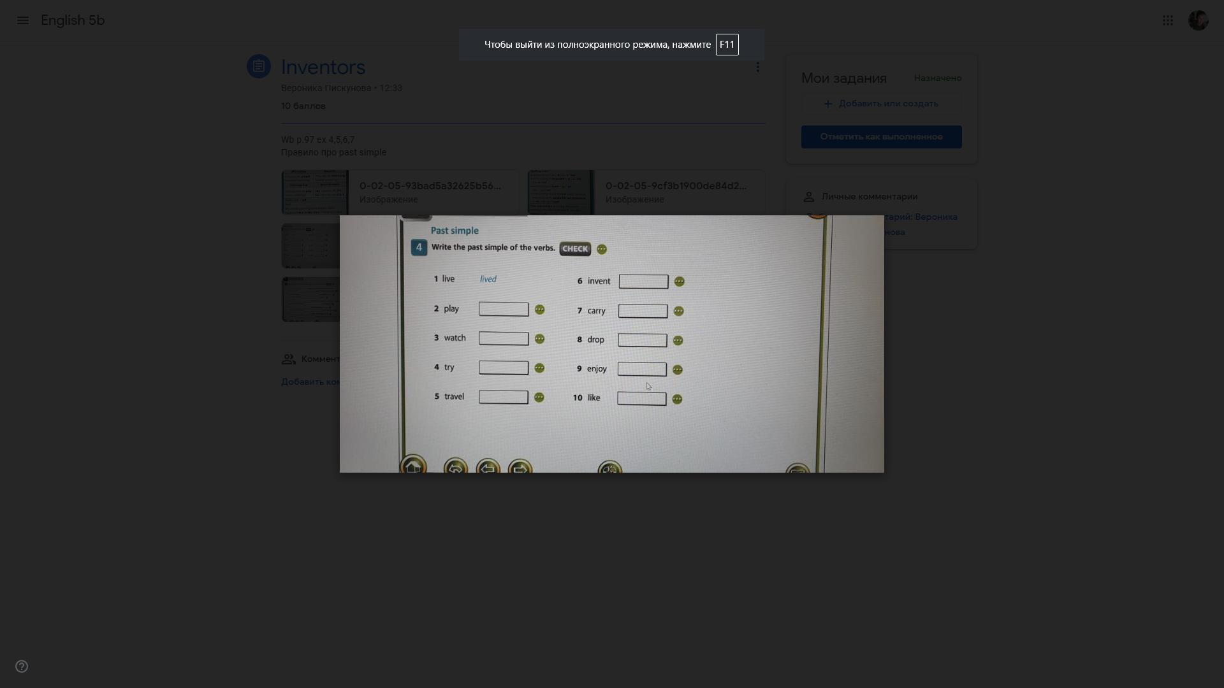Click the help question mark icon

pos(22,666)
